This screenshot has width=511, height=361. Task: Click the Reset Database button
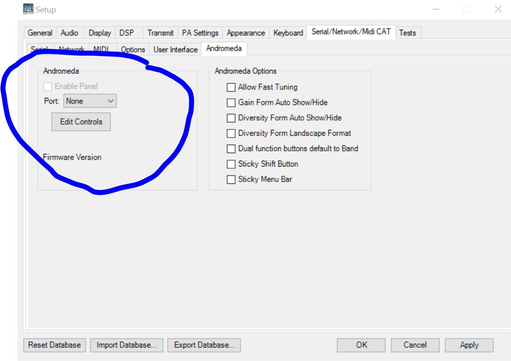[54, 345]
